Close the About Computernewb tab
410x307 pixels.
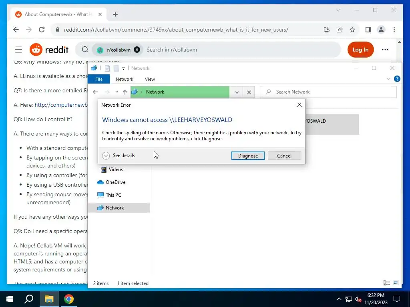pos(100,14)
